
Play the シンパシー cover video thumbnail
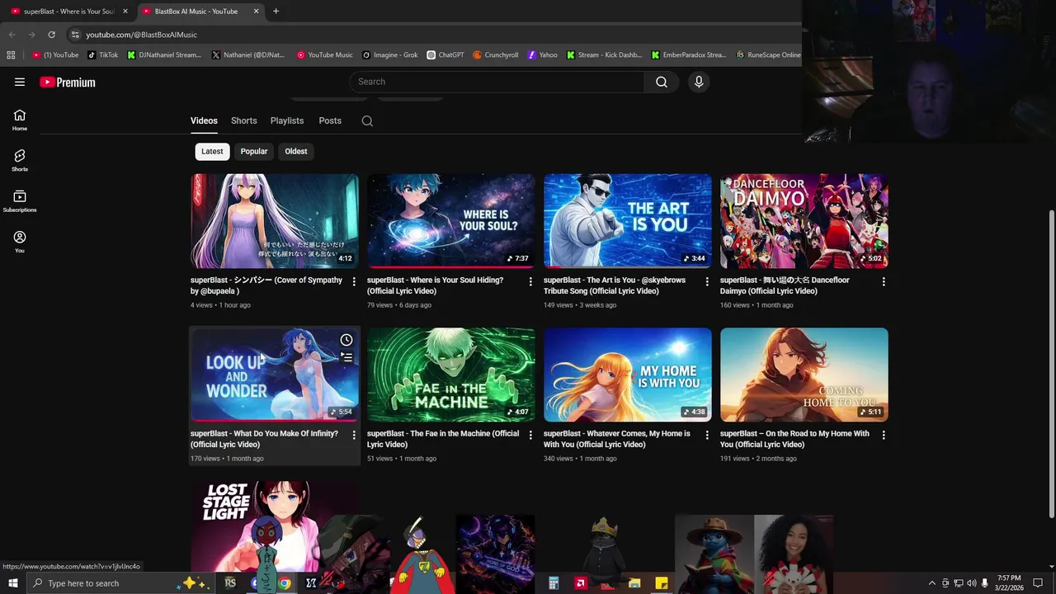(x=275, y=221)
